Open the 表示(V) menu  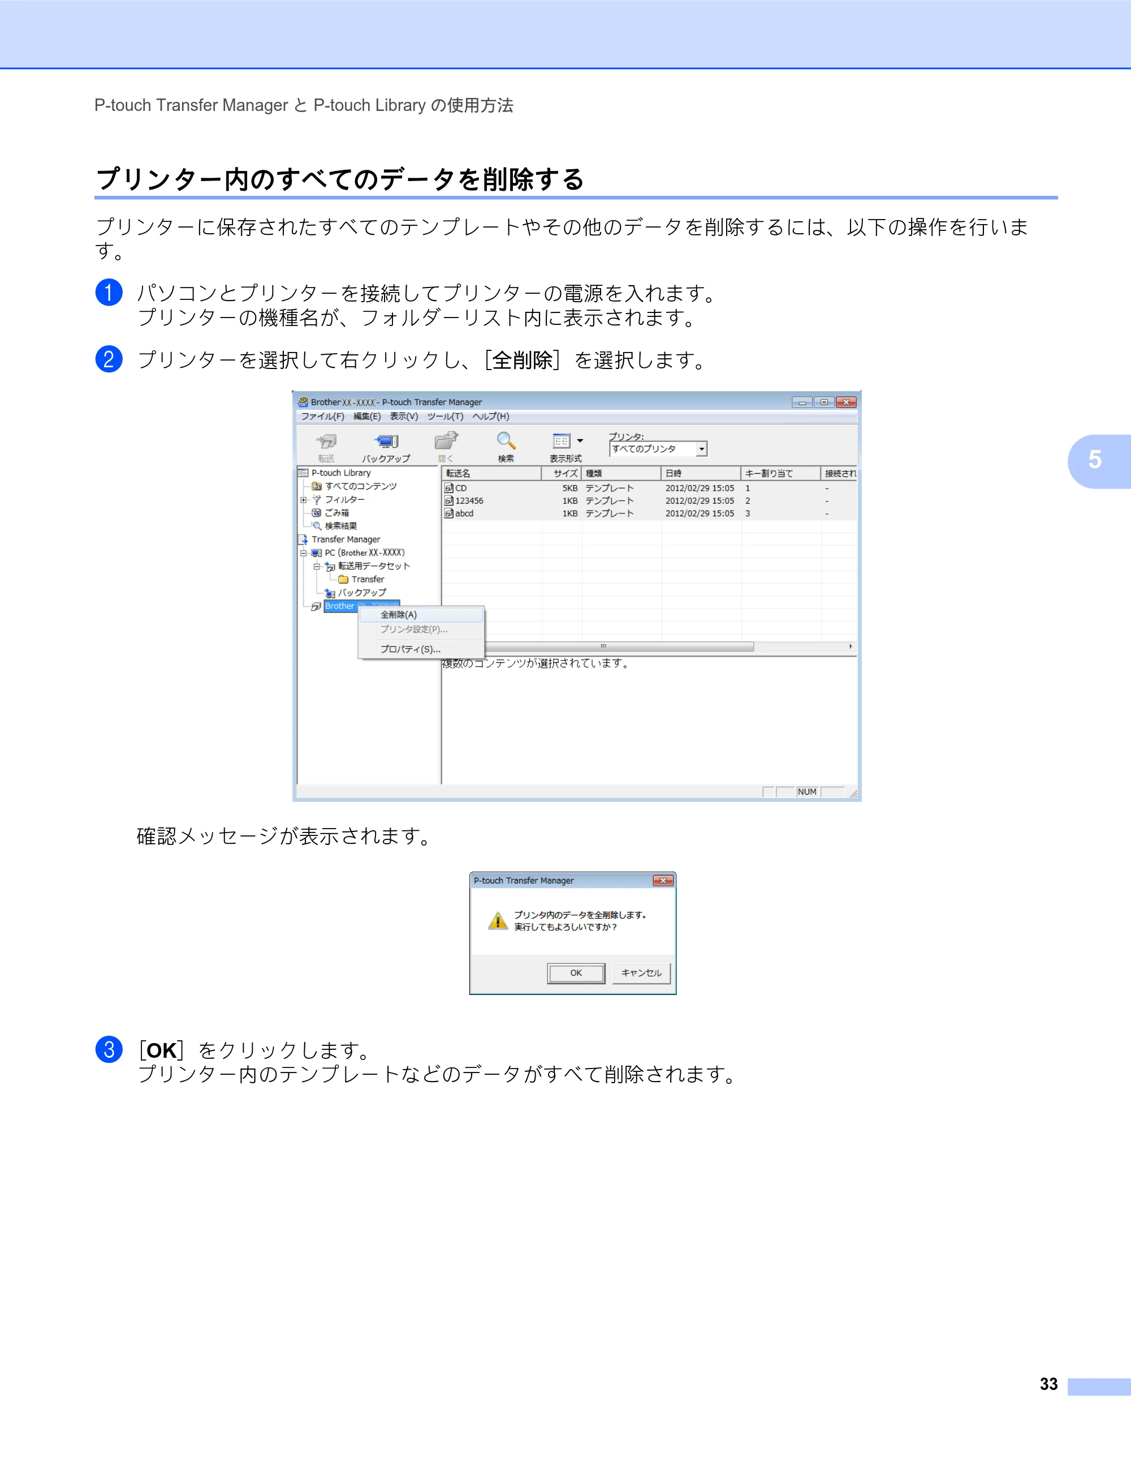(x=404, y=417)
